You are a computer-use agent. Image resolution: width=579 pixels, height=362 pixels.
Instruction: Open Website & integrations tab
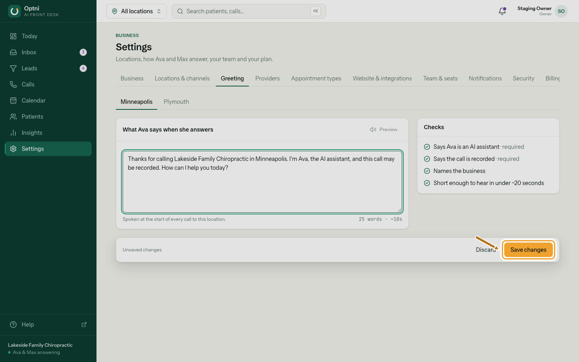click(x=382, y=78)
